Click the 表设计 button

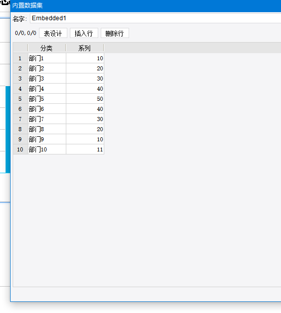pyautogui.click(x=53, y=33)
